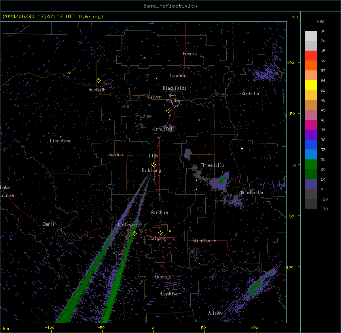Select the green 20–30 dBZ legend swatch

[311, 165]
